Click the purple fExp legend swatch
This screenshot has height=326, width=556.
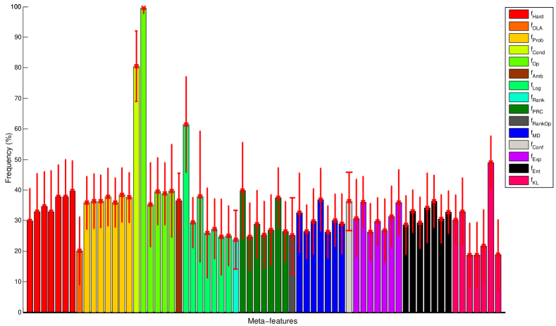tap(519, 156)
